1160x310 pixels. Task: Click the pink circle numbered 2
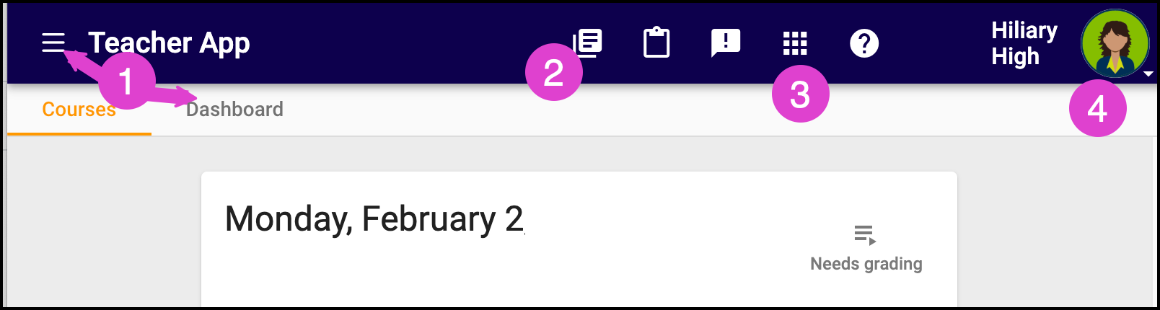coord(553,72)
